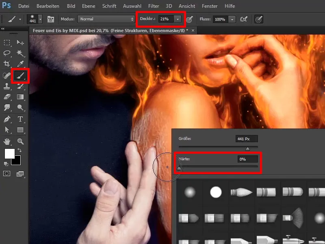Select the Move tool
The image size is (325, 244).
tap(20, 43)
